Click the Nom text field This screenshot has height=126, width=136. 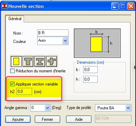click(x=53, y=33)
